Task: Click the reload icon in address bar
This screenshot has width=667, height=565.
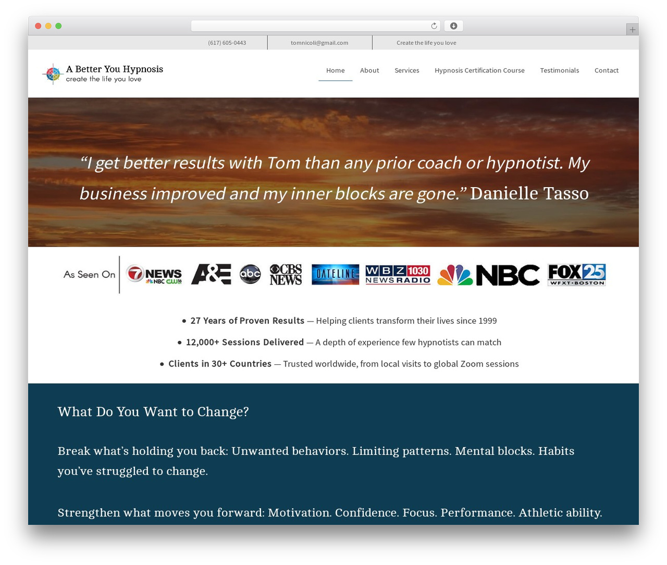Action: click(434, 26)
